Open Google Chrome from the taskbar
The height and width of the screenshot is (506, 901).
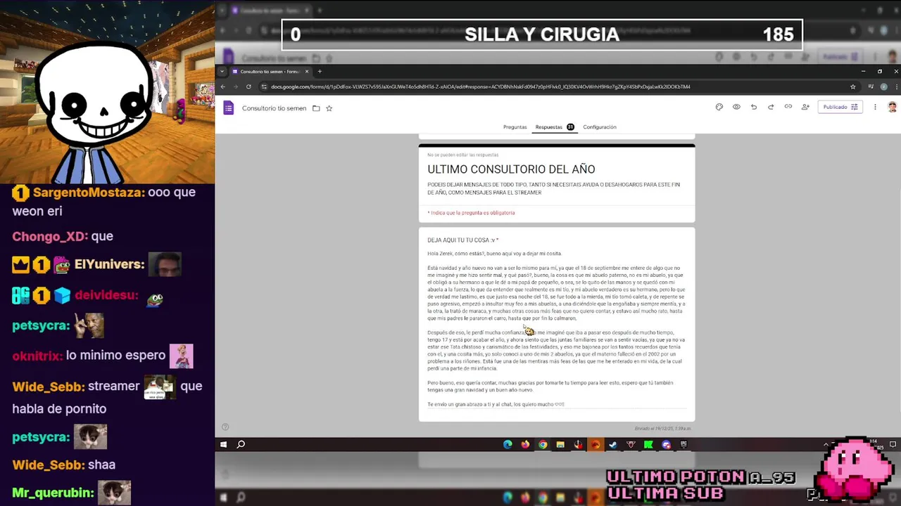[543, 444]
